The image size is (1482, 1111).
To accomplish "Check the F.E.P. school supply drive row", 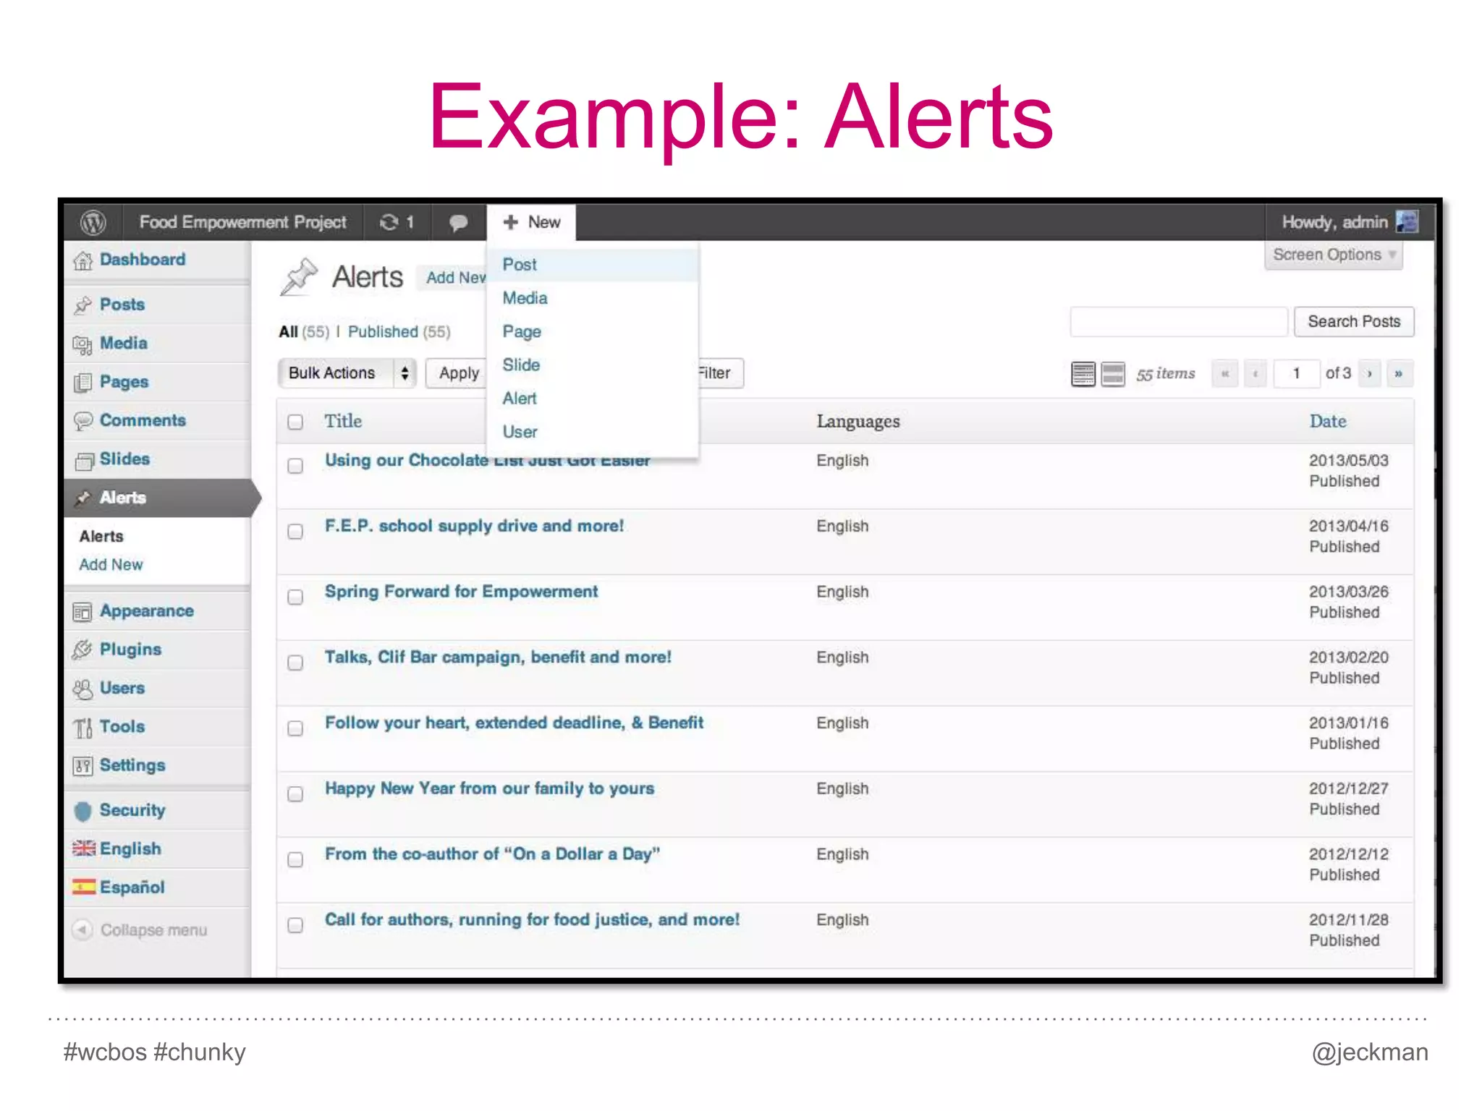I will 295,532.
